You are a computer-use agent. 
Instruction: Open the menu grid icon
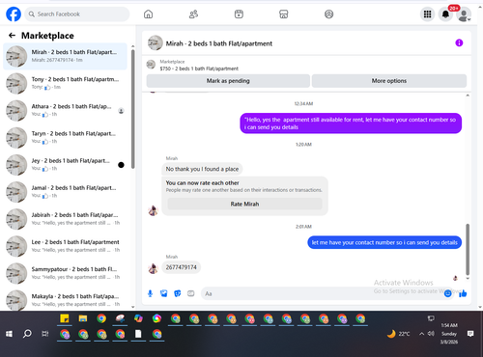click(x=427, y=14)
